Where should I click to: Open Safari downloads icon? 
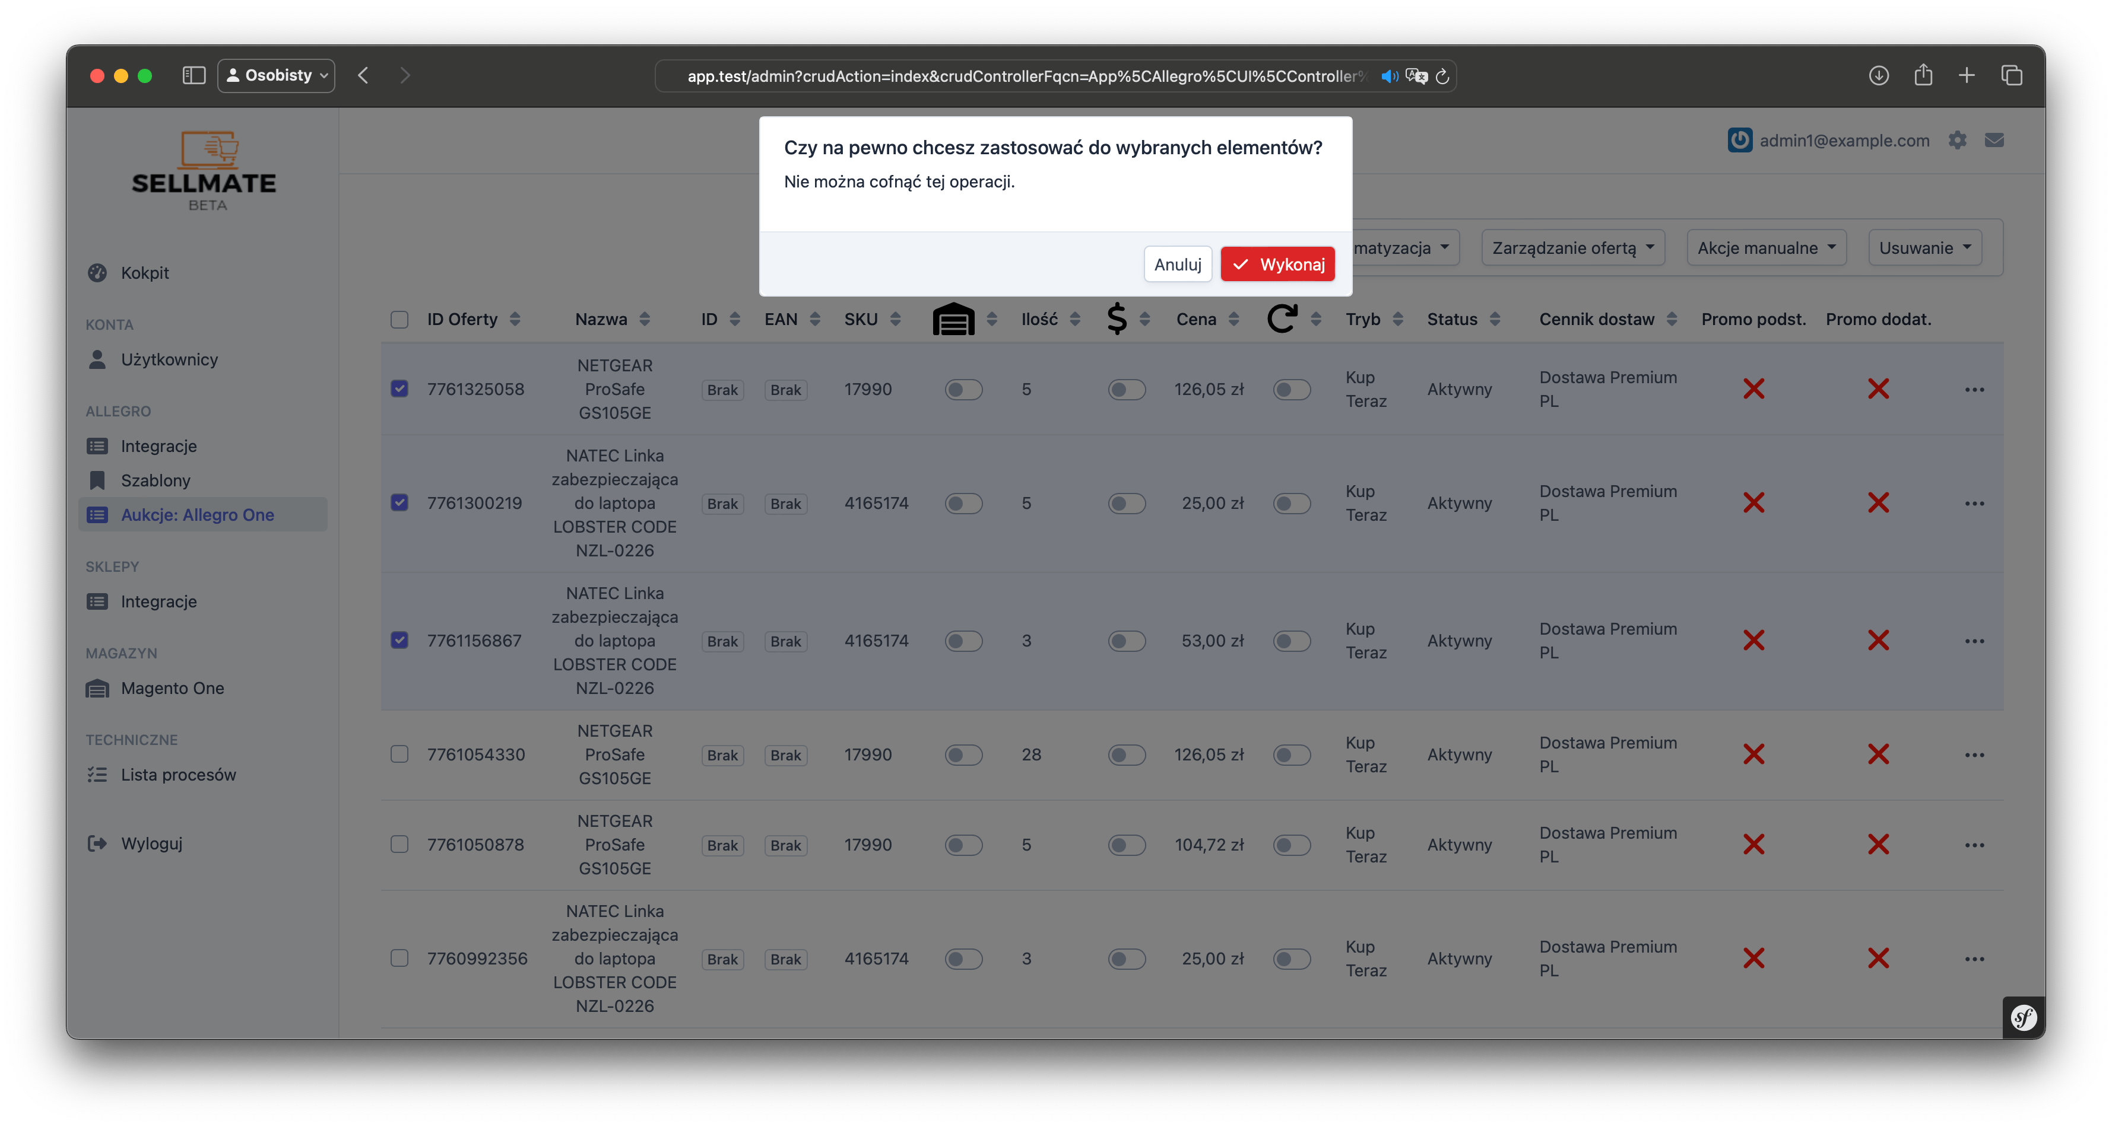coord(1878,75)
